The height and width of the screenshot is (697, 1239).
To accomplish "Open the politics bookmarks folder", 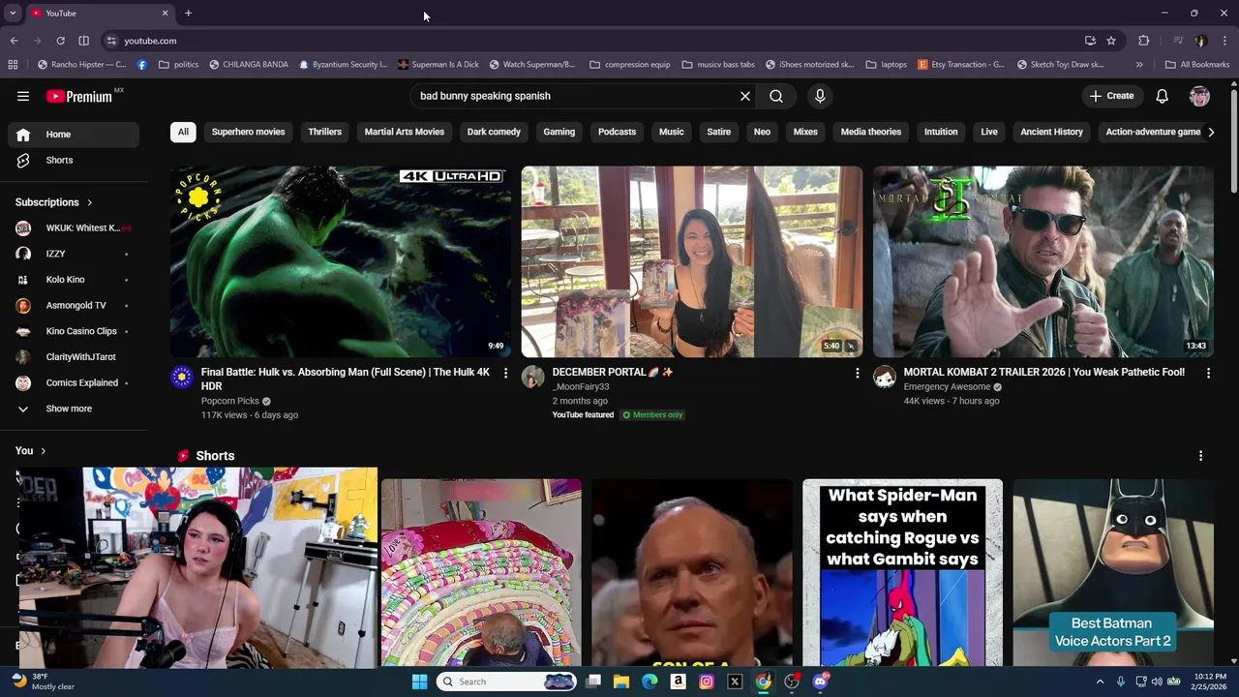I will click(x=178, y=65).
